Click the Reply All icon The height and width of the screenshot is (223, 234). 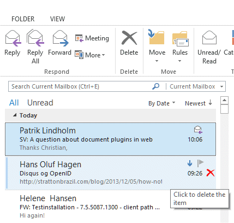click(35, 38)
